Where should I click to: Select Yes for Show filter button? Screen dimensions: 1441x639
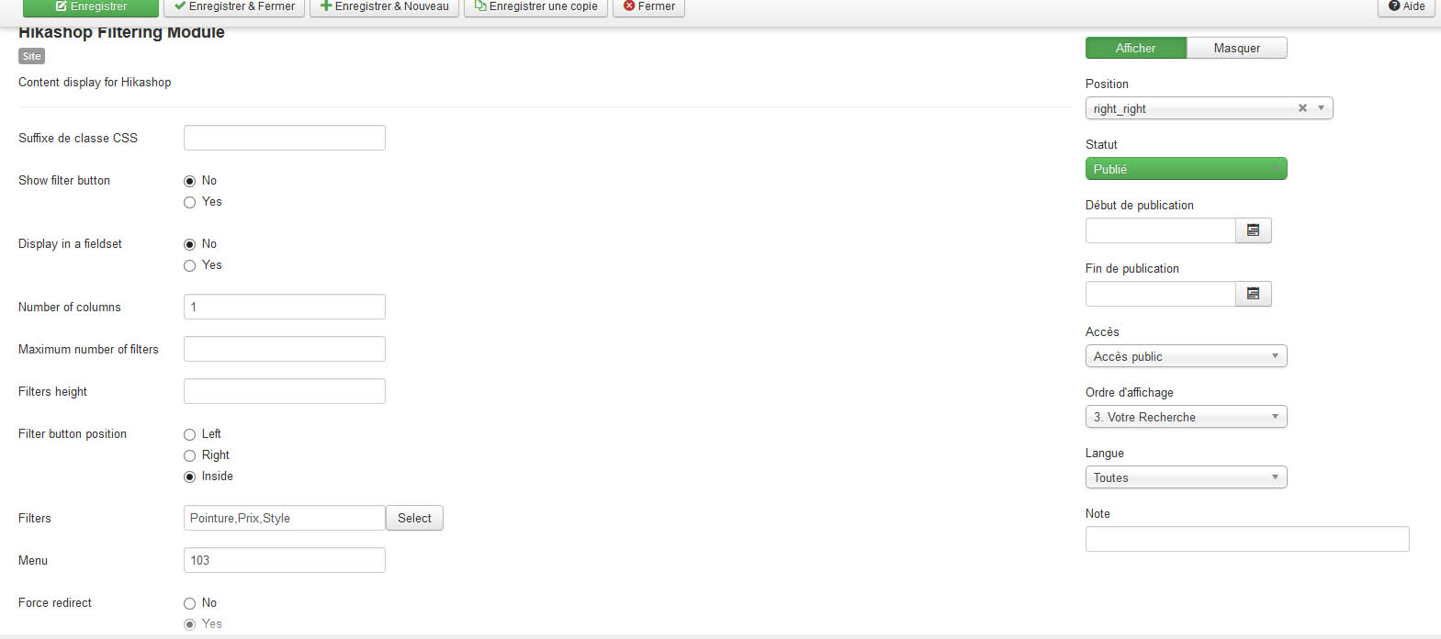click(x=189, y=202)
